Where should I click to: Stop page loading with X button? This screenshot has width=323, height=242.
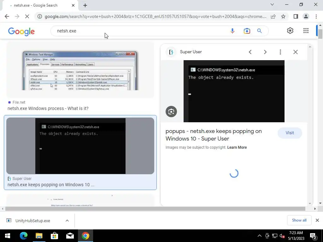coord(27,16)
